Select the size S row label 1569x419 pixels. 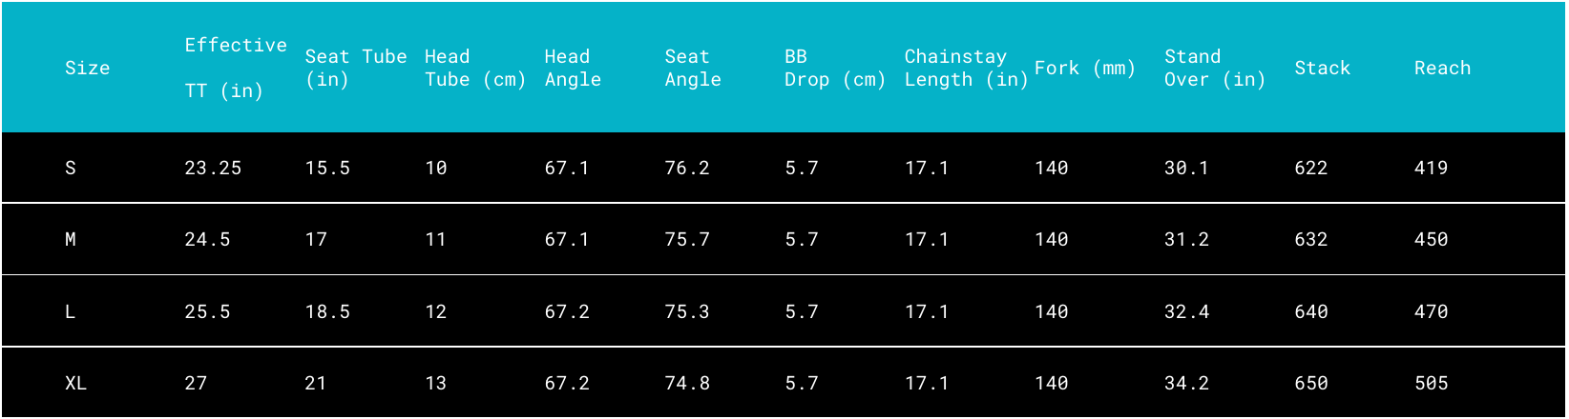tap(71, 168)
